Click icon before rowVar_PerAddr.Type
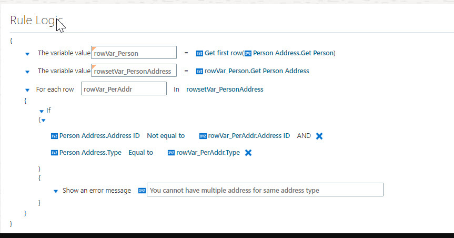This screenshot has width=454, height=238. [x=171, y=153]
